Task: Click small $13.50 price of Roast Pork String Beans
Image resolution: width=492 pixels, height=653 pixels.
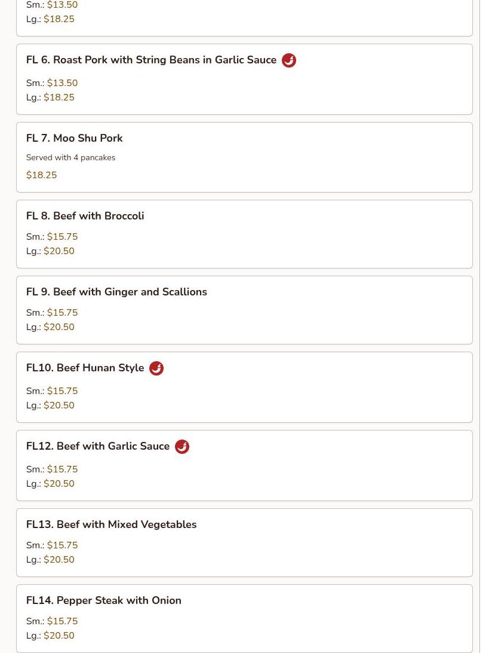Action: pyautogui.click(x=62, y=83)
